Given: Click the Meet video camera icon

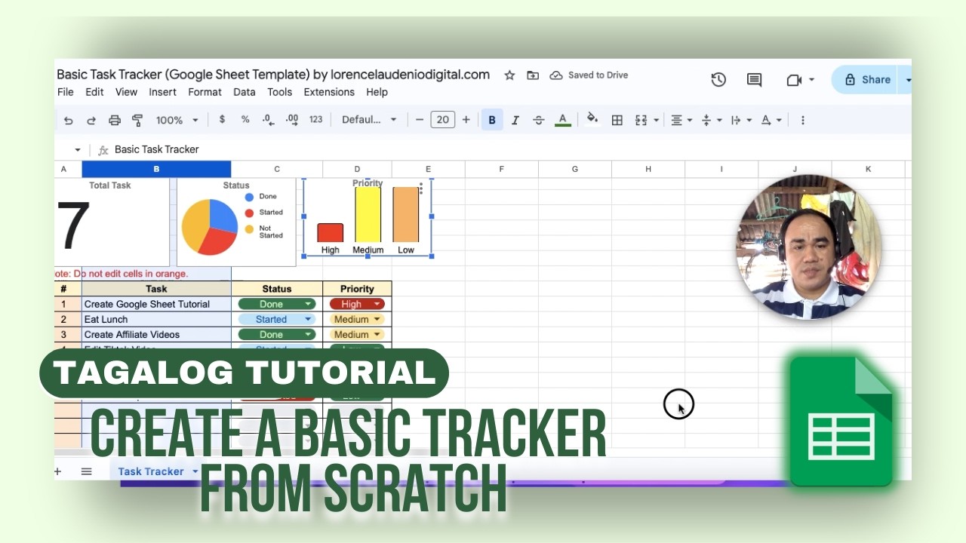Looking at the screenshot, I should (x=794, y=79).
